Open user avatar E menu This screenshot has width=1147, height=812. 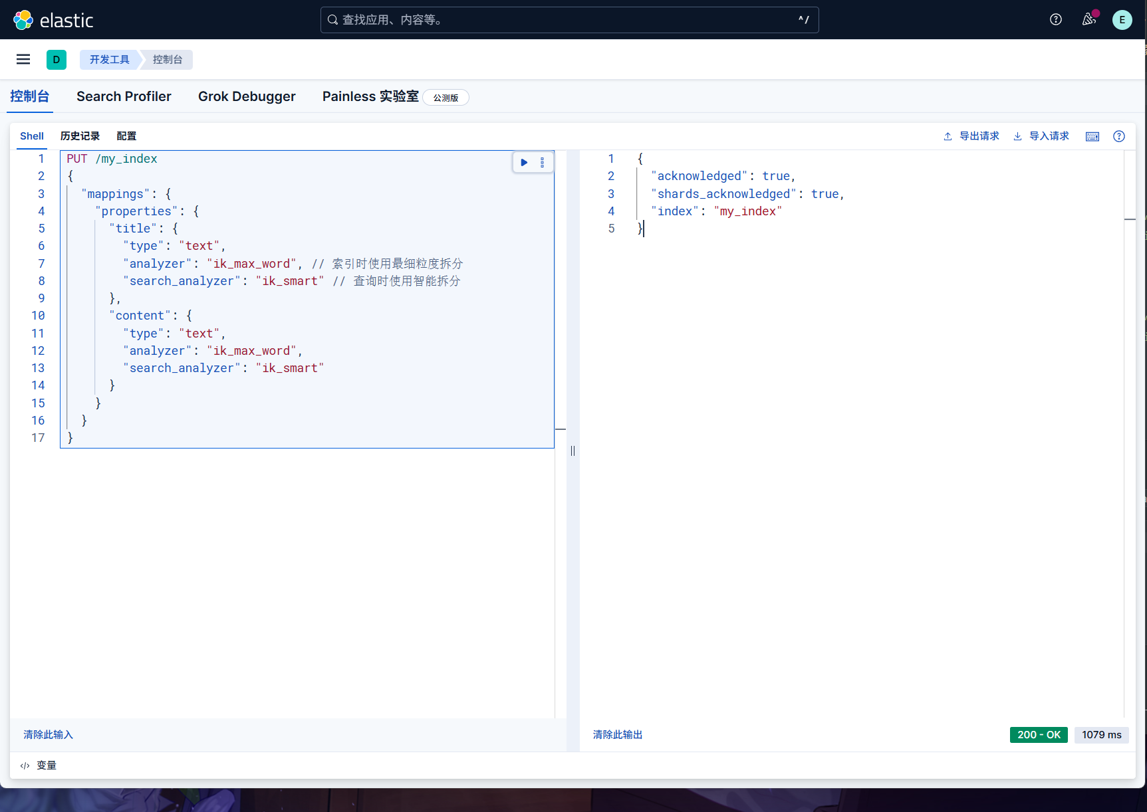(x=1122, y=20)
